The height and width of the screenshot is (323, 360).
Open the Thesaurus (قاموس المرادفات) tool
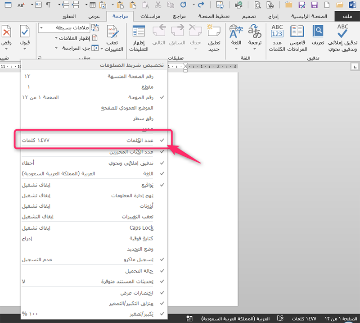[297, 38]
